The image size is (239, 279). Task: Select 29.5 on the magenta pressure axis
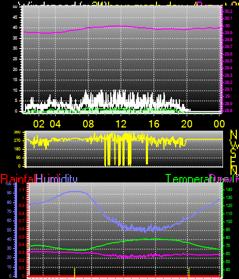point(228,61)
